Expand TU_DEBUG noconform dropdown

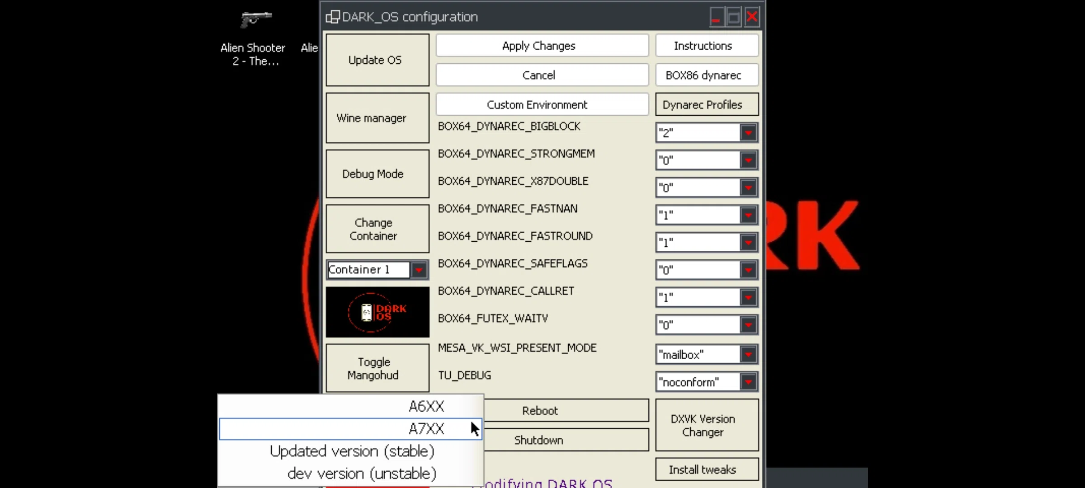[749, 382]
